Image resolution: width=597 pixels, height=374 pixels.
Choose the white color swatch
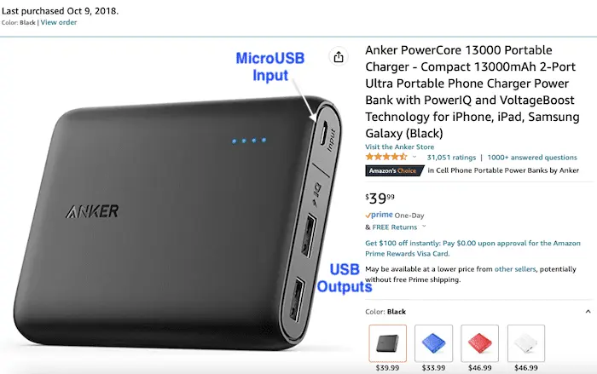click(x=526, y=343)
